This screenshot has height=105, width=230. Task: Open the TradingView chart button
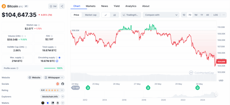point(131,15)
